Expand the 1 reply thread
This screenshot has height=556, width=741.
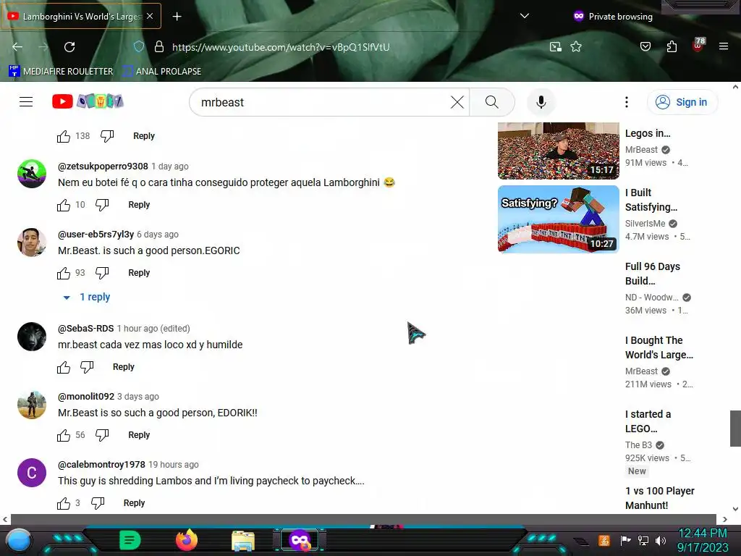point(88,297)
